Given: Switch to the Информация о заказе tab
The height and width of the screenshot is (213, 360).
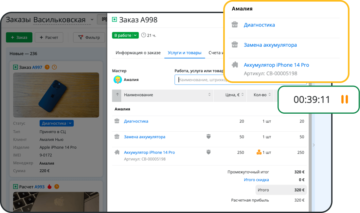Looking at the screenshot, I should pyautogui.click(x=138, y=53).
